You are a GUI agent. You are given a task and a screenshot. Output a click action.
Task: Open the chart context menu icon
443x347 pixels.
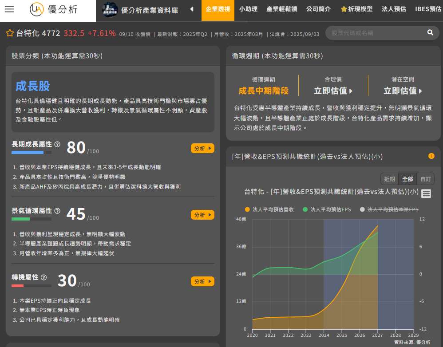(426, 193)
